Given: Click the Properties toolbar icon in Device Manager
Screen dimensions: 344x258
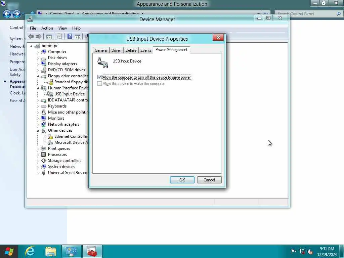Looking at the screenshot, I should (x=59, y=36).
